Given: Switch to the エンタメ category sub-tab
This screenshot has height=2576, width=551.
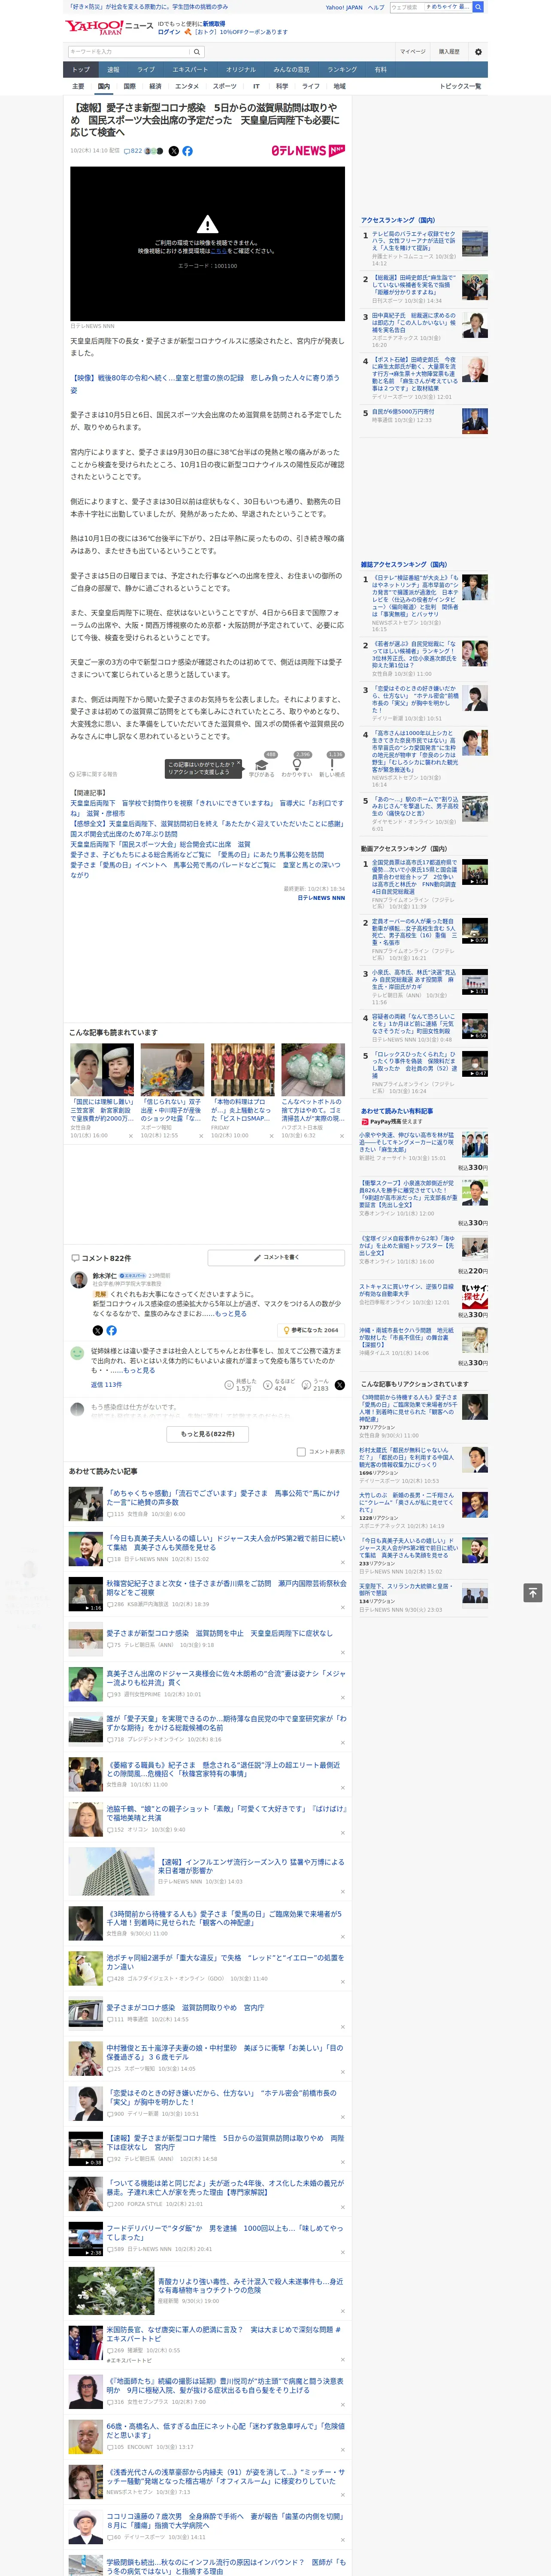Looking at the screenshot, I should (187, 86).
